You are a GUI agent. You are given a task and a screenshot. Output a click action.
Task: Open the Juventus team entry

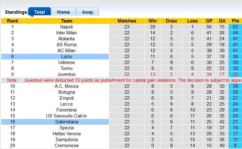66,74
